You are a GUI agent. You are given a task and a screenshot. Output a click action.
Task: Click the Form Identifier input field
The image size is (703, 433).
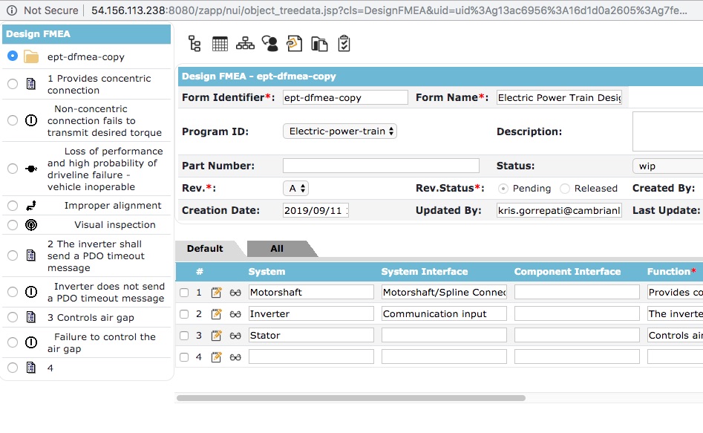345,97
